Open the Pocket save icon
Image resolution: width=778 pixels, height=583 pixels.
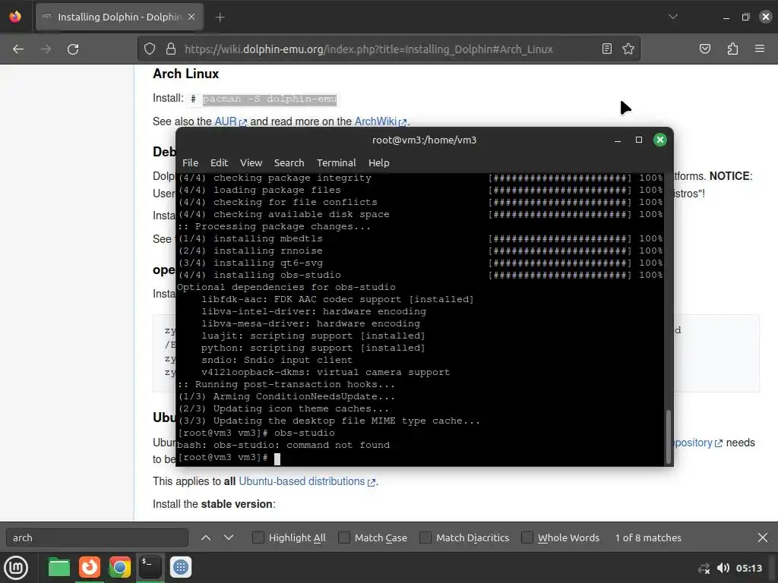[x=704, y=49]
